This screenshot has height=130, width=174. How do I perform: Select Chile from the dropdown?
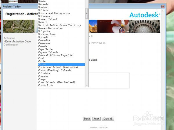pos(61,61)
